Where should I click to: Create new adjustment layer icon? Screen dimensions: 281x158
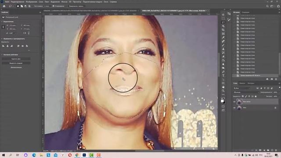point(264,150)
